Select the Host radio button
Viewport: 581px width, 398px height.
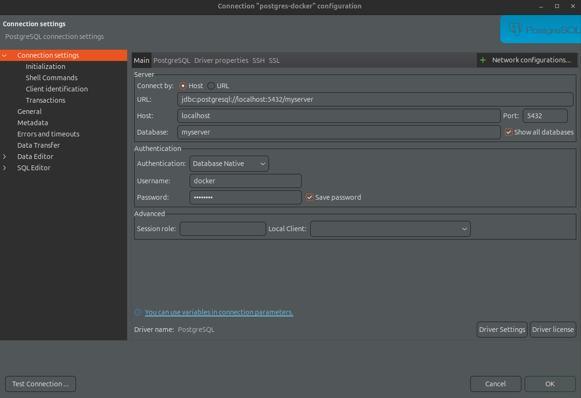(x=183, y=86)
